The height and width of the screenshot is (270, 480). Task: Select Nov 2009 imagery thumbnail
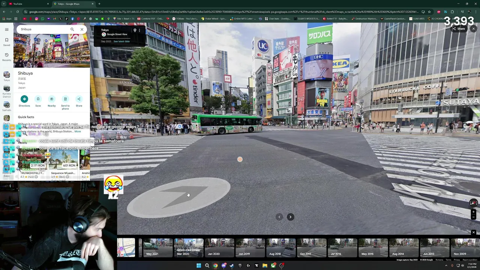(465, 247)
